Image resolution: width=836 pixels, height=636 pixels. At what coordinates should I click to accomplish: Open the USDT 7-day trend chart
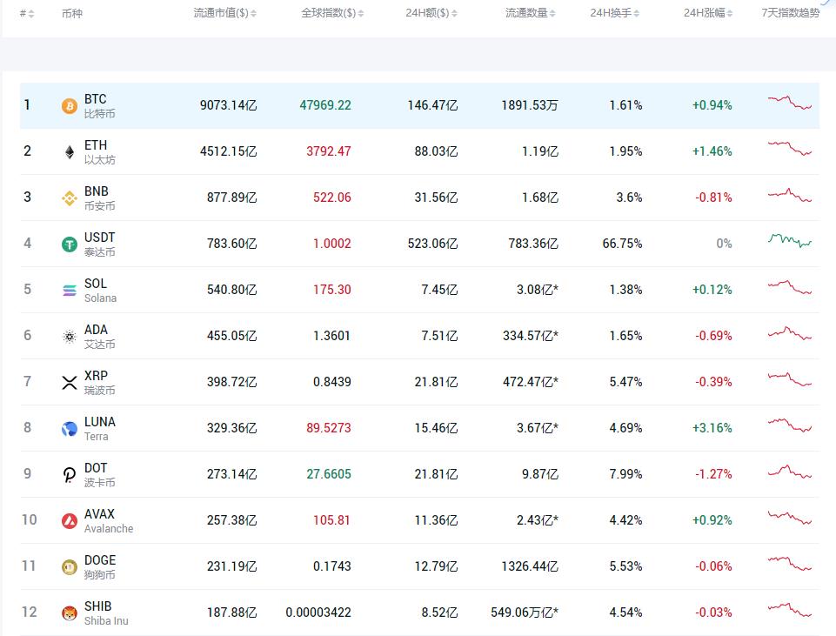coord(790,241)
